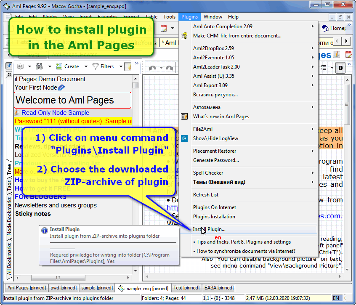Viewport: 356px width, 305px height.
Task: Open Aml Export 3.09 submenu
Action: [x=249, y=85]
